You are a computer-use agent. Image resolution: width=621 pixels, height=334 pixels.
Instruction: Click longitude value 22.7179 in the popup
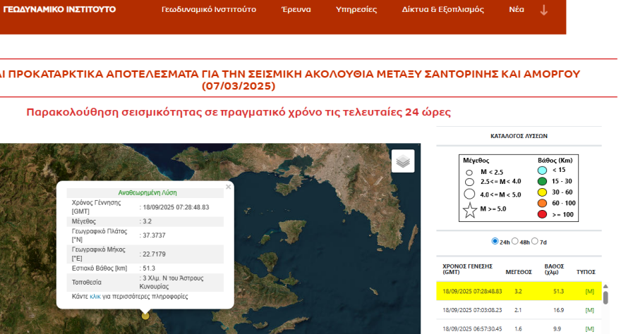pyautogui.click(x=154, y=254)
